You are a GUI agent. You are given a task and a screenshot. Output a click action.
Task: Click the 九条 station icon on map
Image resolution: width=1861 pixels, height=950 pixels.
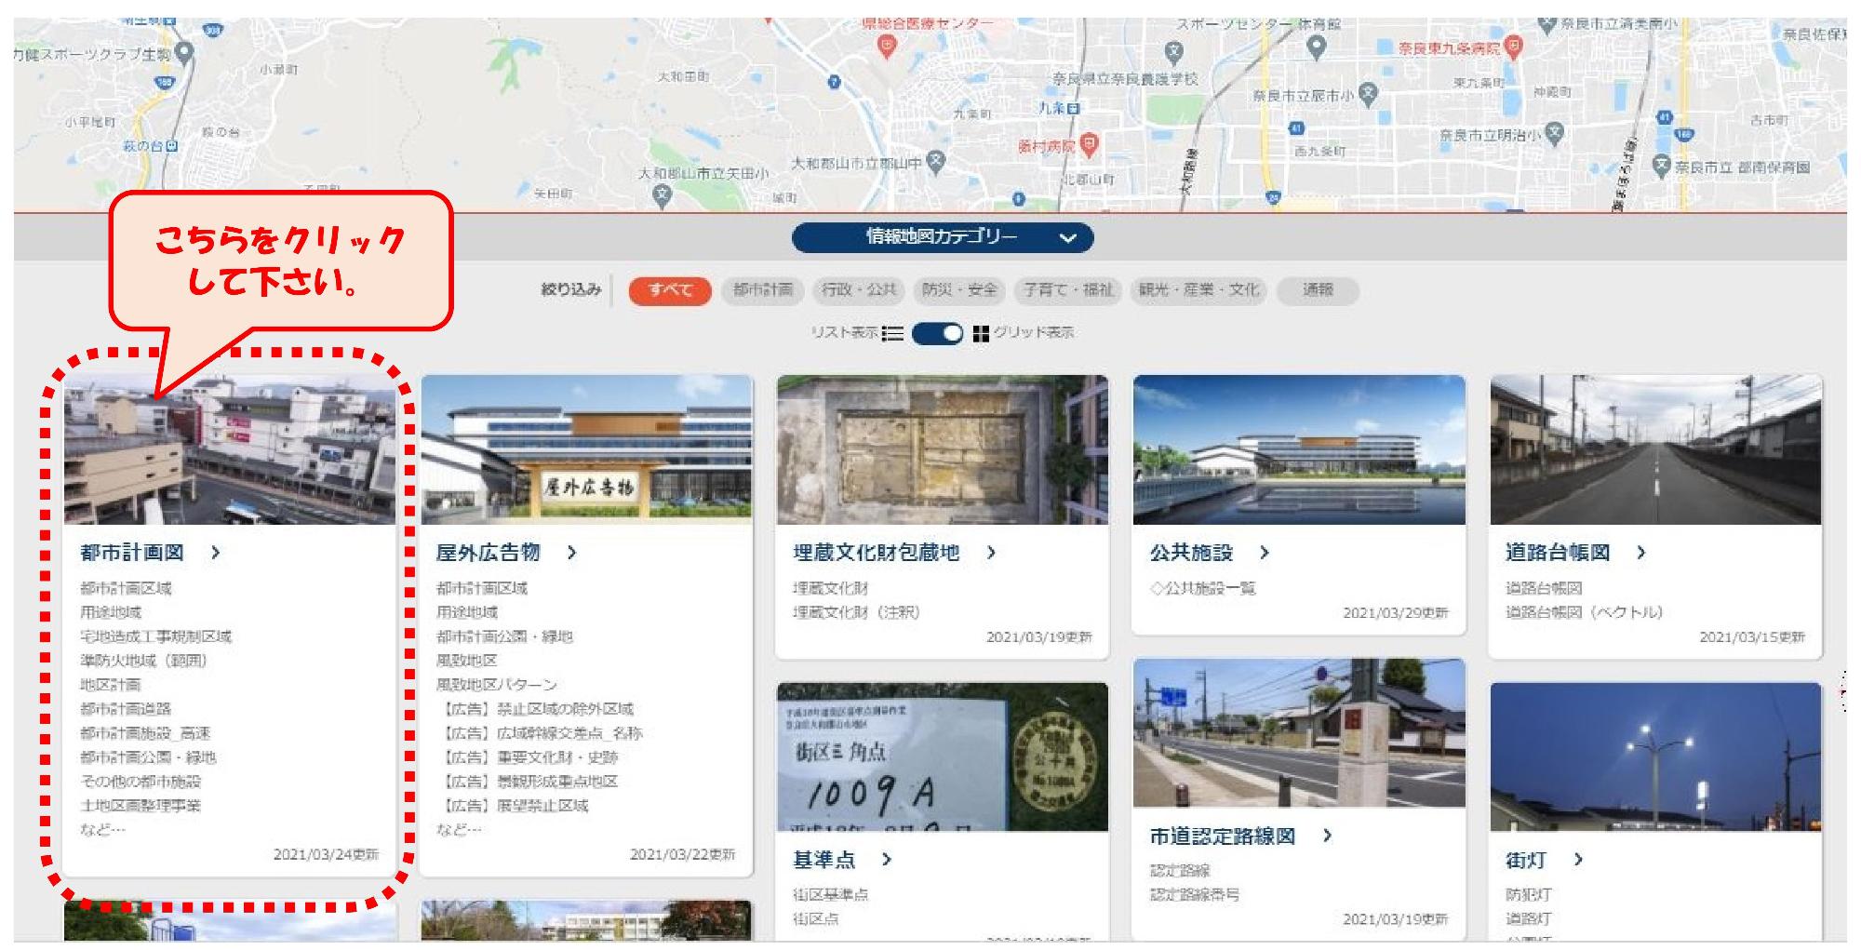pyautogui.click(x=1075, y=109)
